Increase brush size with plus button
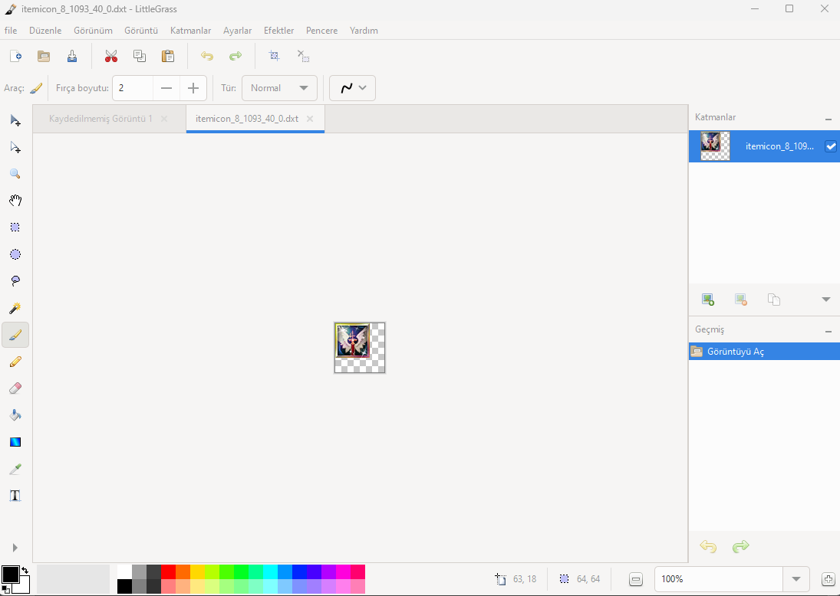The height and width of the screenshot is (596, 840). 193,88
